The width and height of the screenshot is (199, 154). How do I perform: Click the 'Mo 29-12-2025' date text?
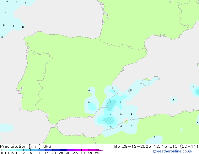point(132,146)
